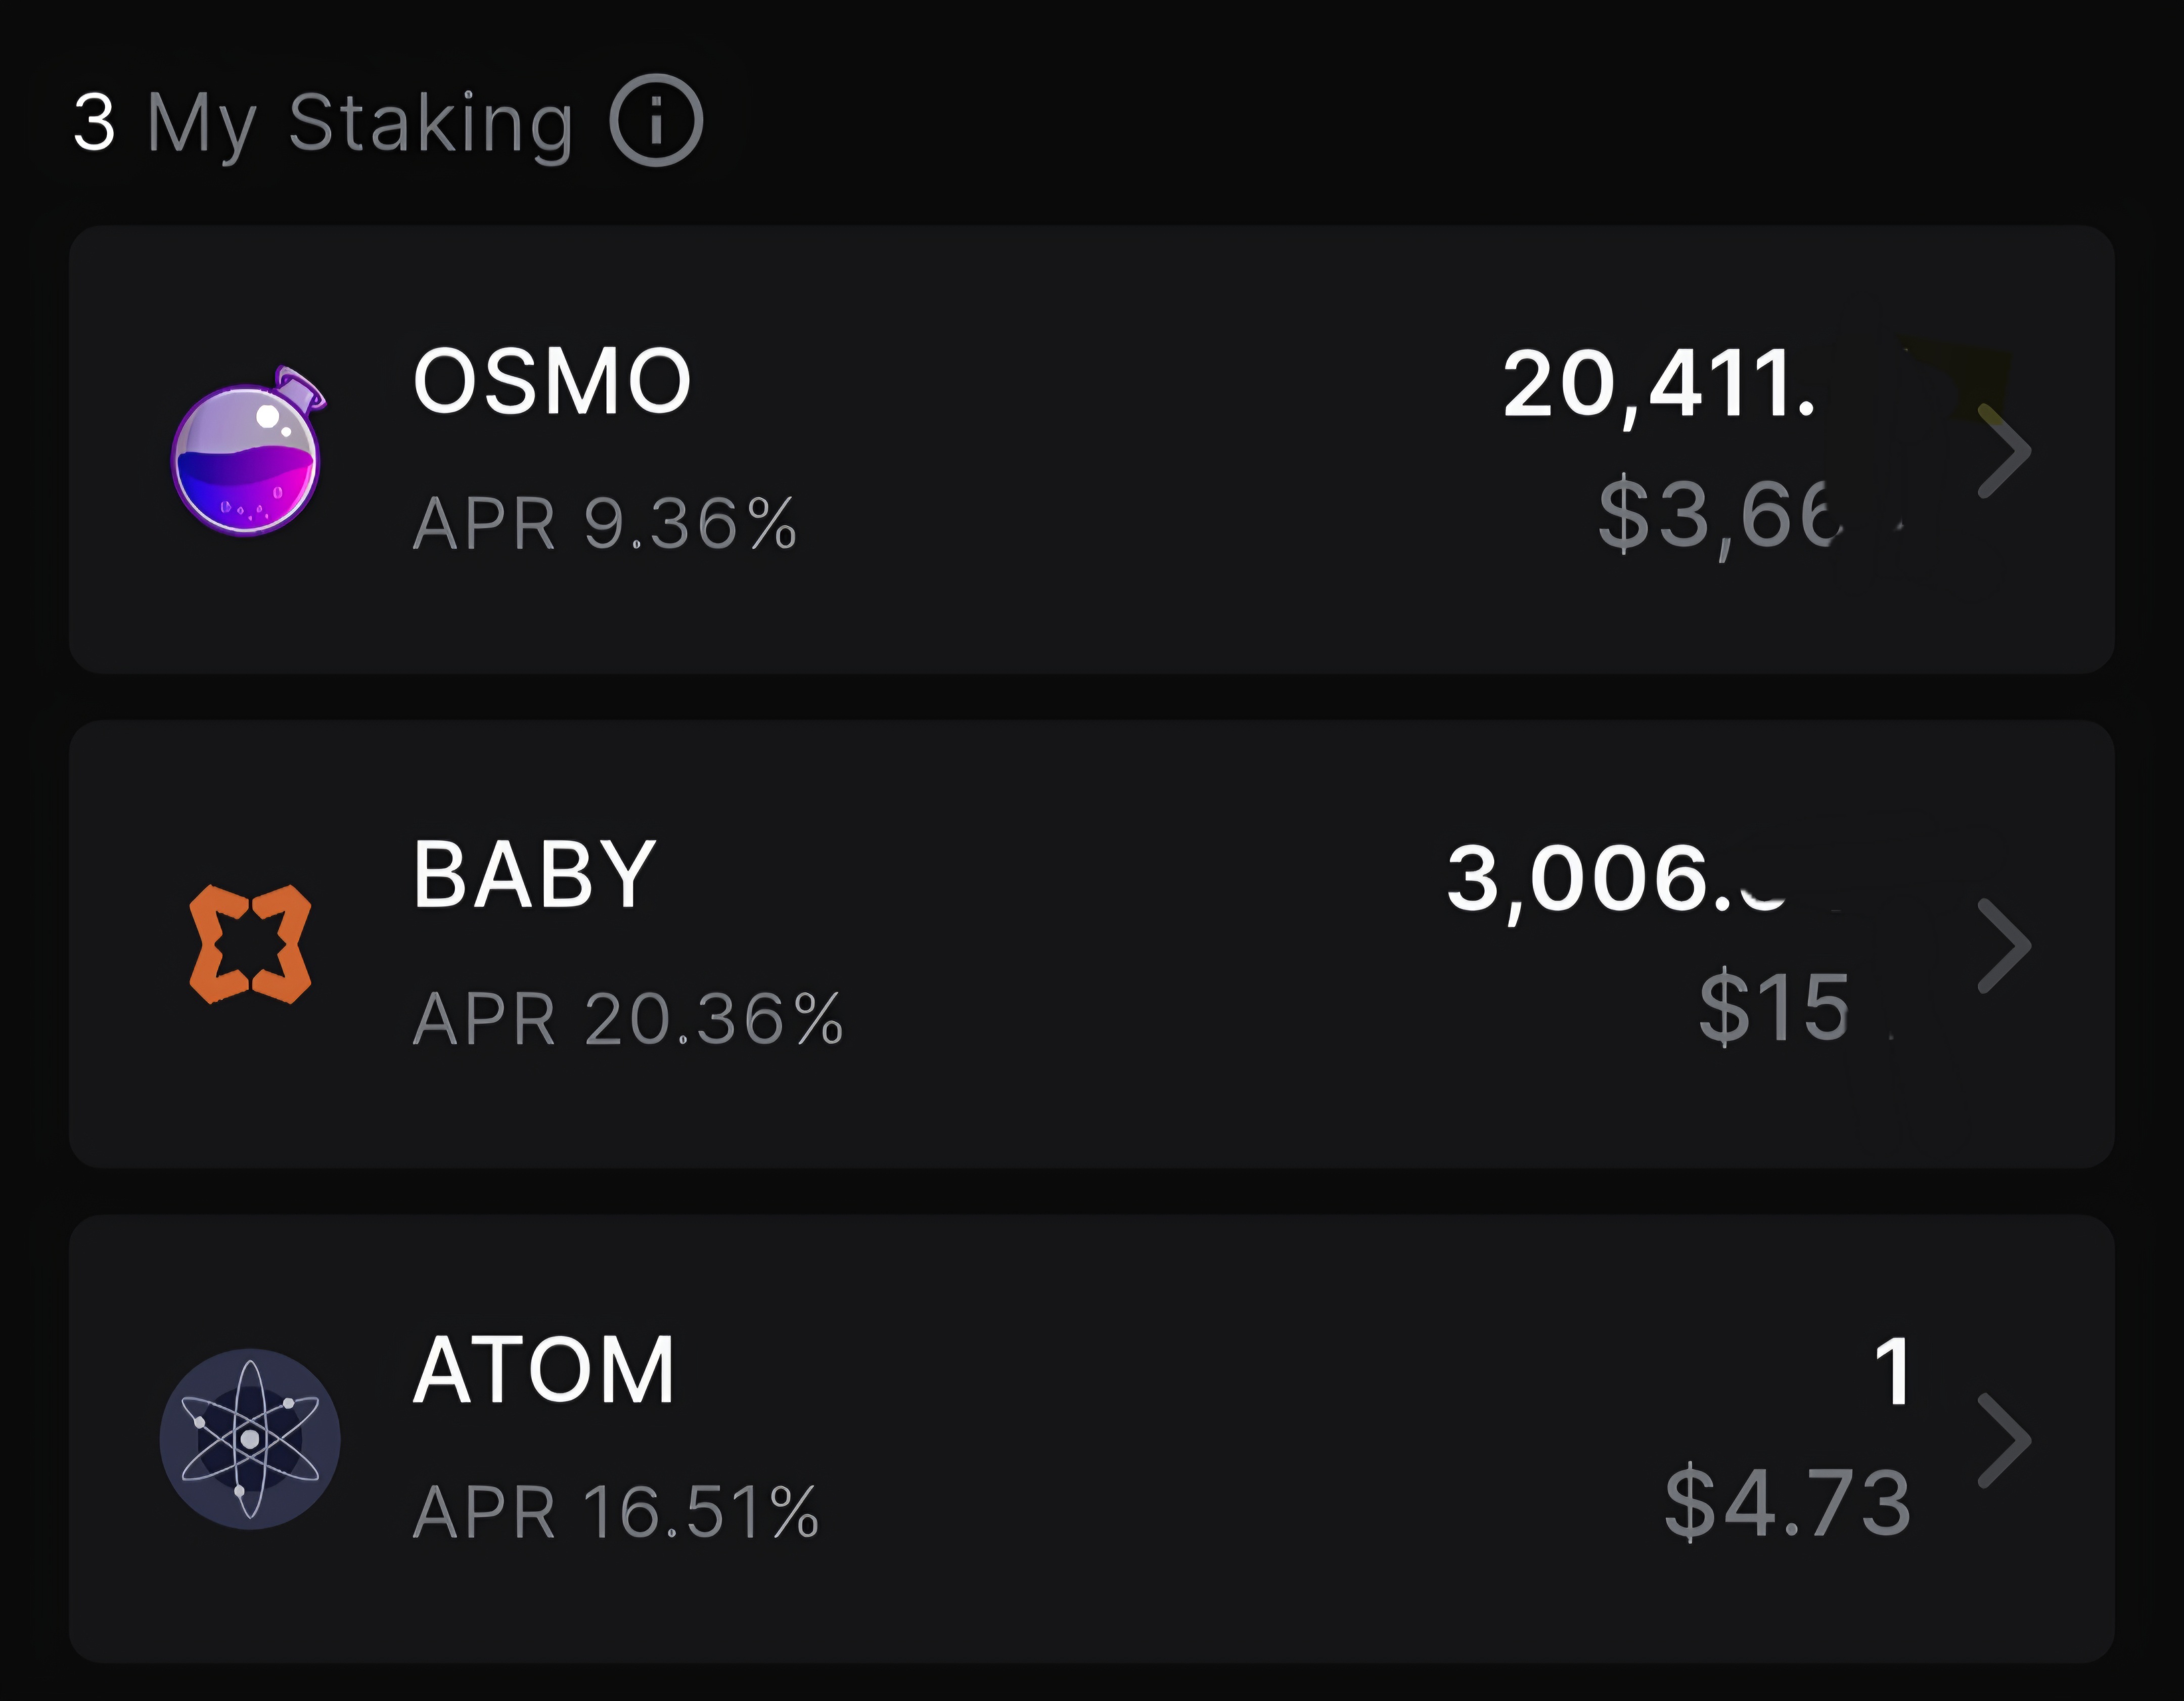This screenshot has height=1701, width=2184.
Task: Open the BABY token name label
Action: point(535,874)
